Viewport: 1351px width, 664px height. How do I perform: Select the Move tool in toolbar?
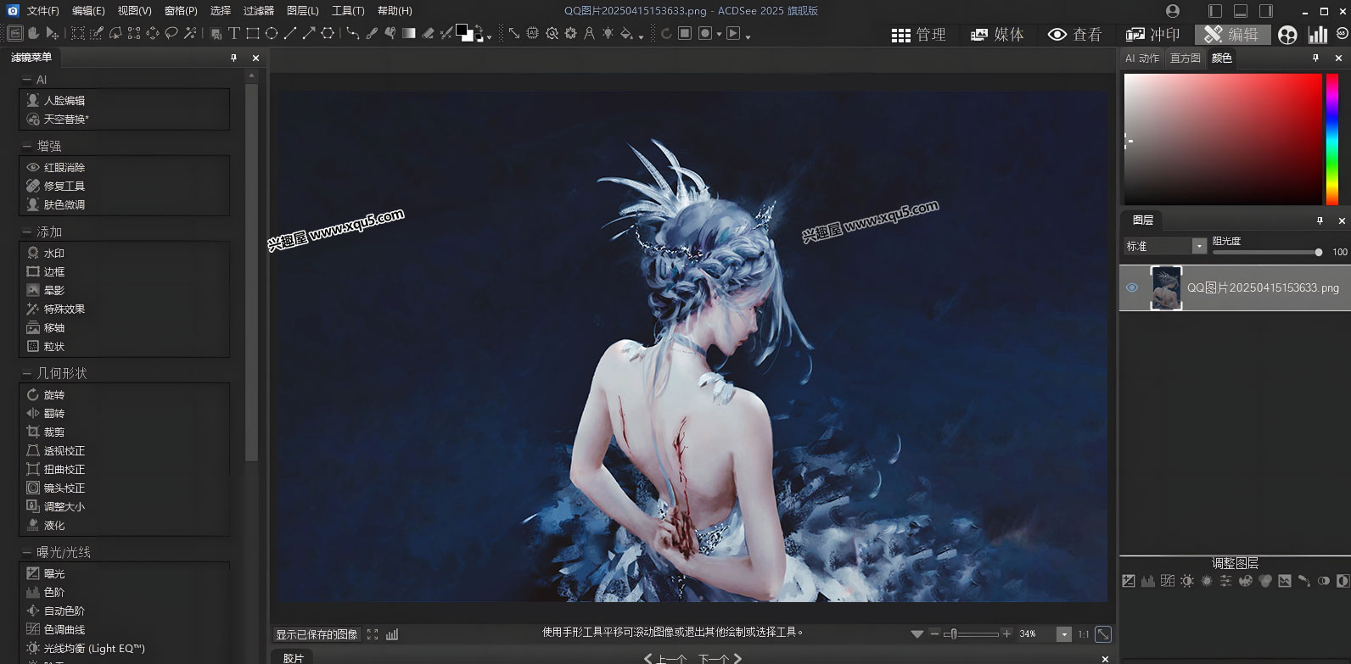52,33
